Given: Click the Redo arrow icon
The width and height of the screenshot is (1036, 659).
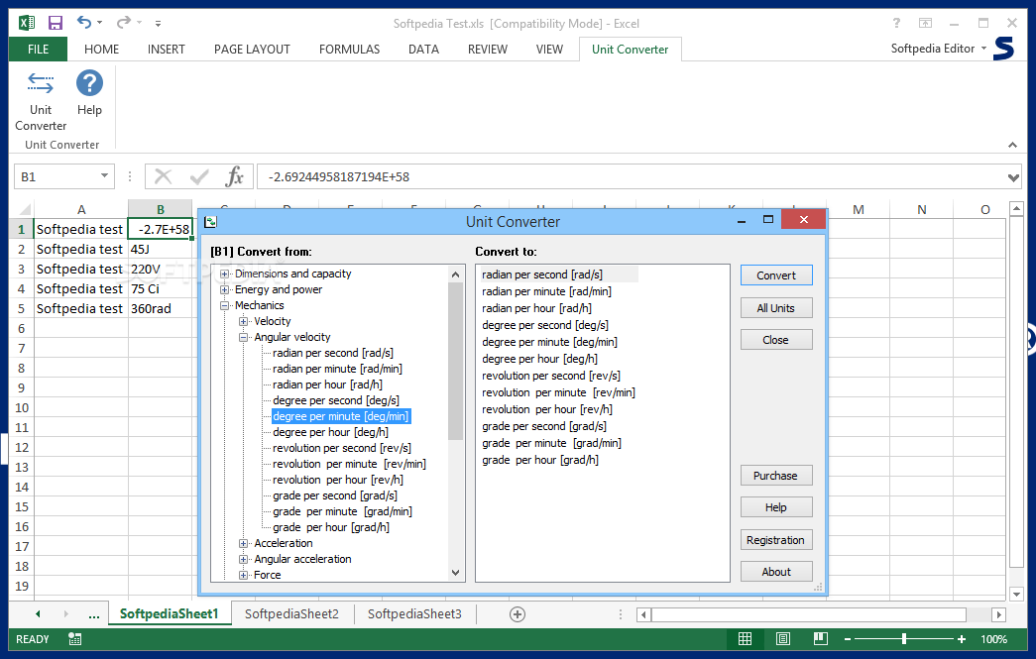Looking at the screenshot, I should pos(124,23).
